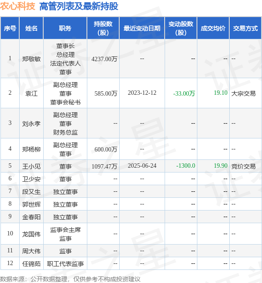The image size is (262, 283).
Task: Click the 农心科技 company name in the title
Action: coord(18,6)
